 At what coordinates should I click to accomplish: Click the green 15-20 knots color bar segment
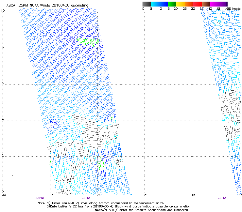point(172,4)
